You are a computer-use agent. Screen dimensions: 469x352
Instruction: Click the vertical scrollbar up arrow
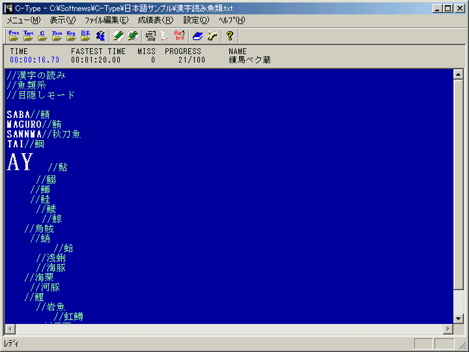click(x=458, y=74)
